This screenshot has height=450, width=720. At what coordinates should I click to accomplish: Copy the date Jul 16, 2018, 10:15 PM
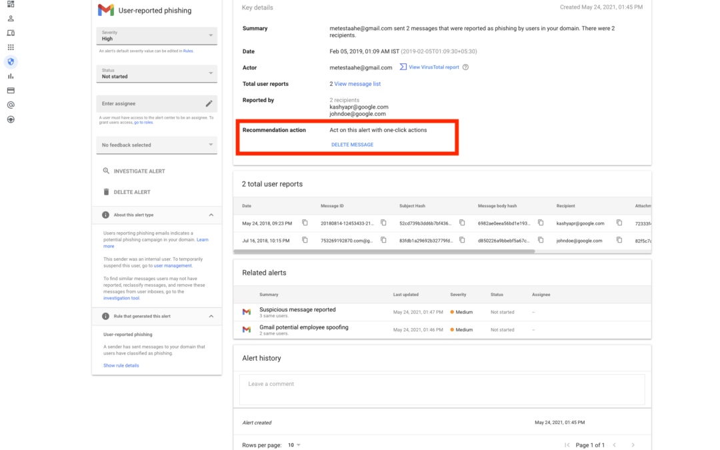click(x=305, y=240)
